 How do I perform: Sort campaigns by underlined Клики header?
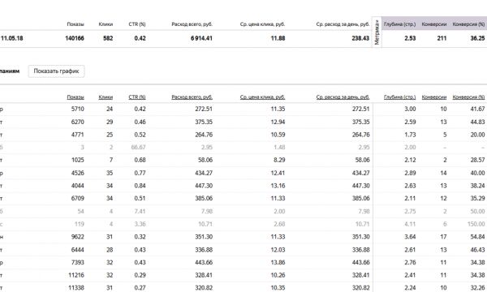pyautogui.click(x=106, y=97)
